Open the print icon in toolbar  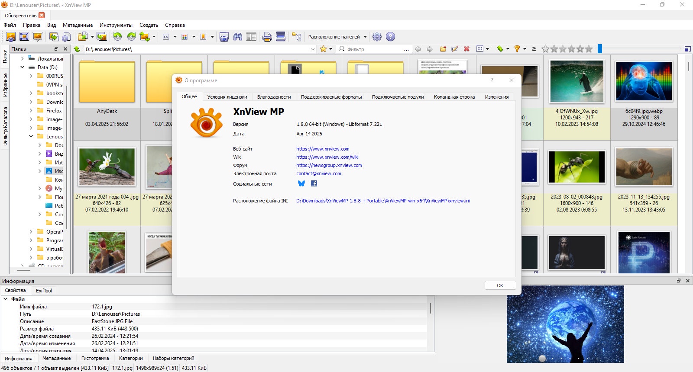coord(267,37)
